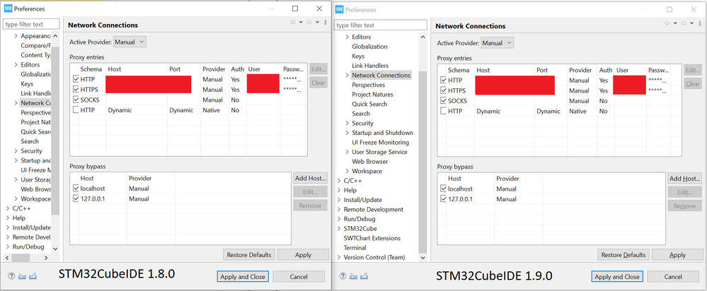This screenshot has height=291, width=707.
Task: Expand the C/C++ node in the 1.9.0 window
Action: [x=339, y=181]
